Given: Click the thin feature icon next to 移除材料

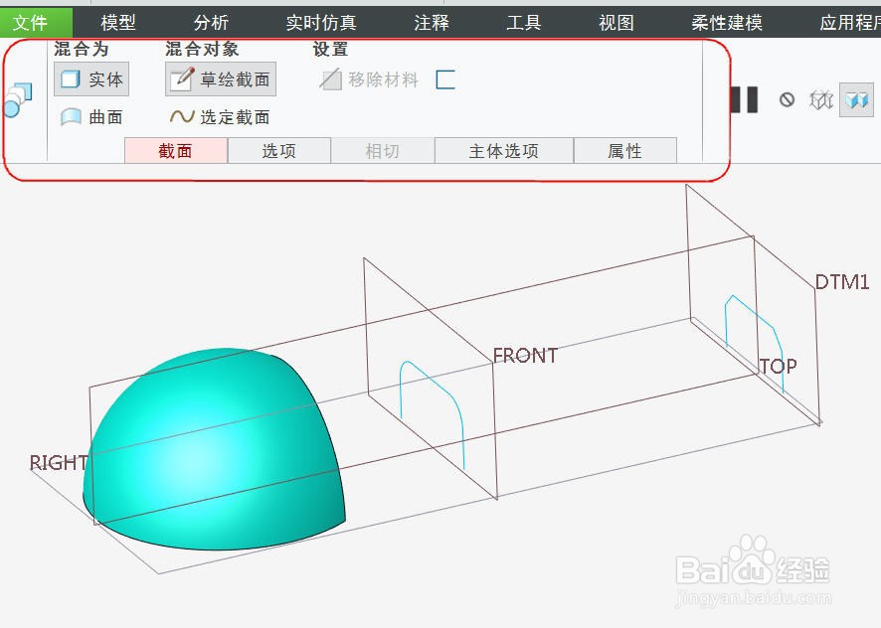Looking at the screenshot, I should tap(445, 79).
